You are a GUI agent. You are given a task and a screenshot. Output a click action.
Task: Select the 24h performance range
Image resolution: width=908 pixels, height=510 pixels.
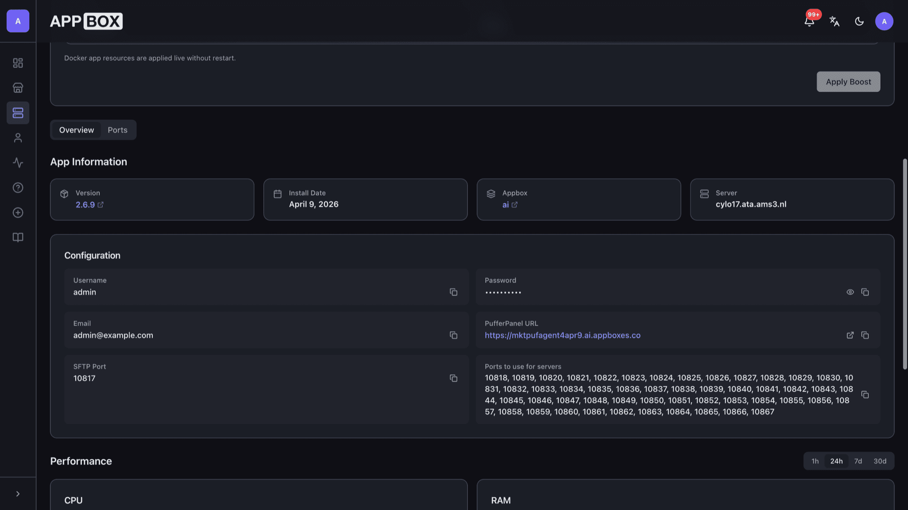(x=836, y=461)
